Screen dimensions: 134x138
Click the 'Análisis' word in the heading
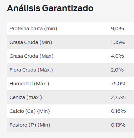pyautogui.click(x=24, y=8)
